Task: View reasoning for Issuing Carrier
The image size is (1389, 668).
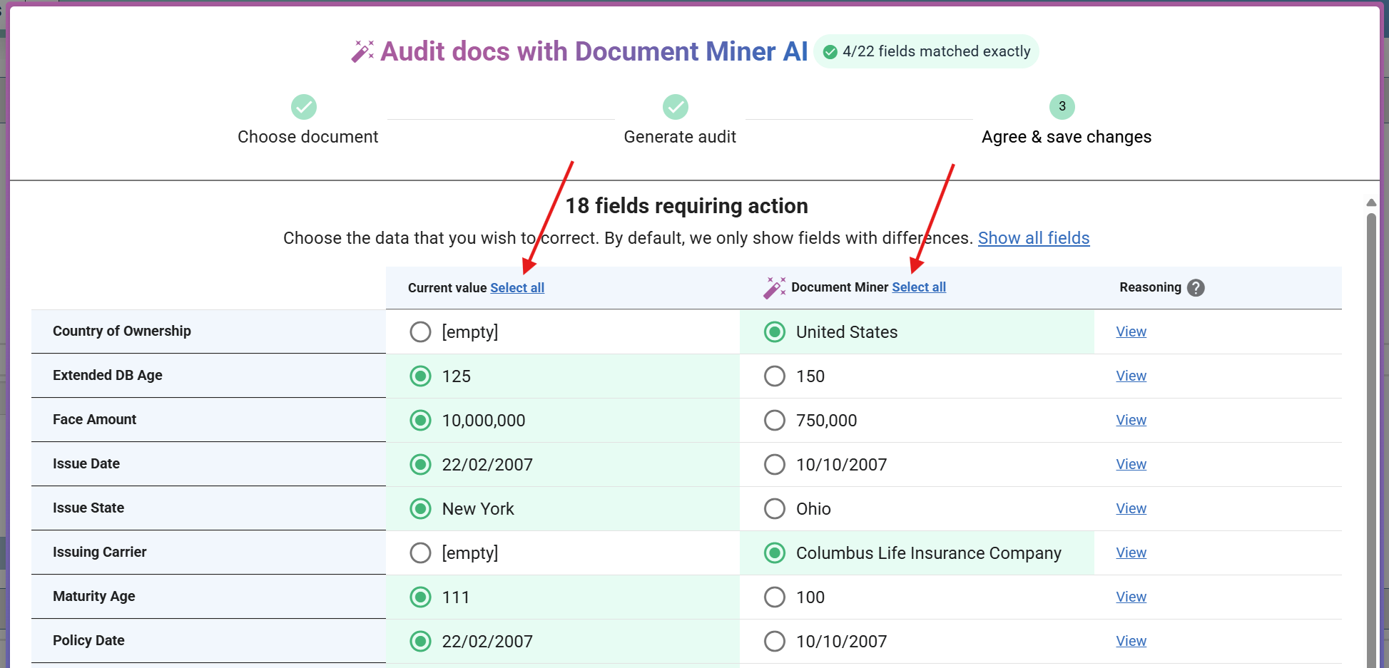Action: tap(1131, 553)
